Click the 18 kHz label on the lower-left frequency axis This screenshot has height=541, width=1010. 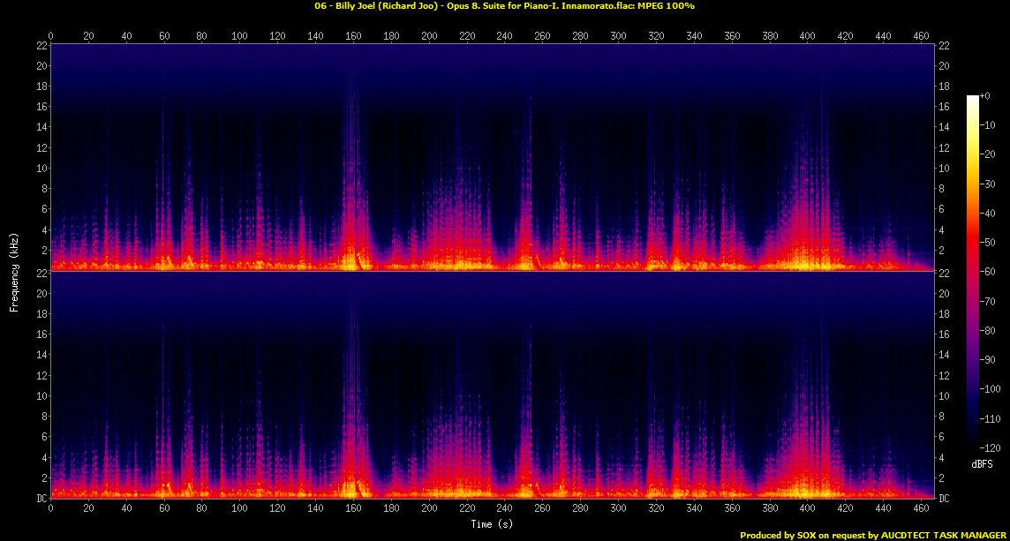(41, 314)
